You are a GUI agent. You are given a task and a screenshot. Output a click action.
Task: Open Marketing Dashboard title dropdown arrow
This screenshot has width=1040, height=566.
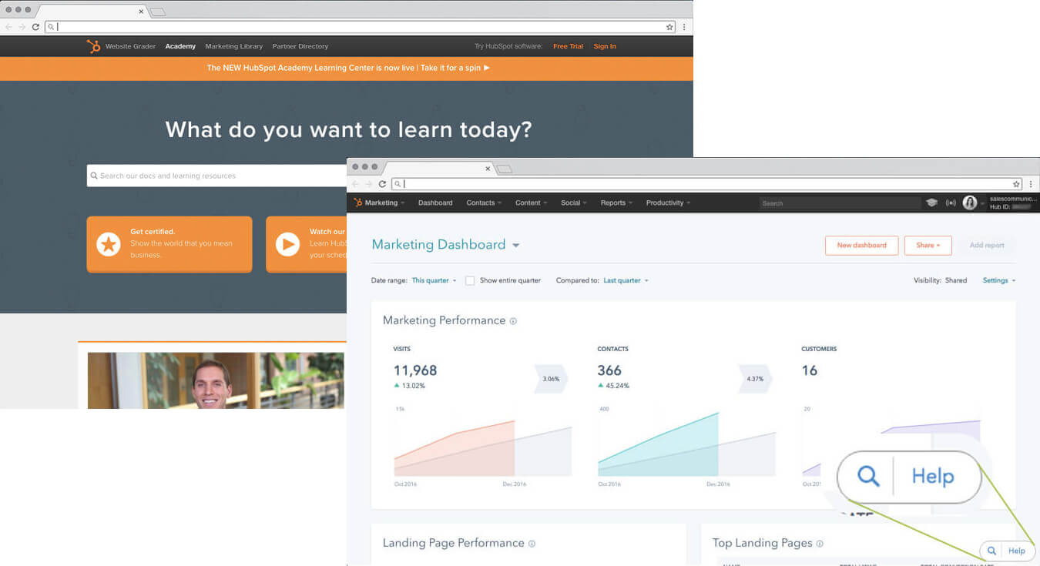(515, 246)
